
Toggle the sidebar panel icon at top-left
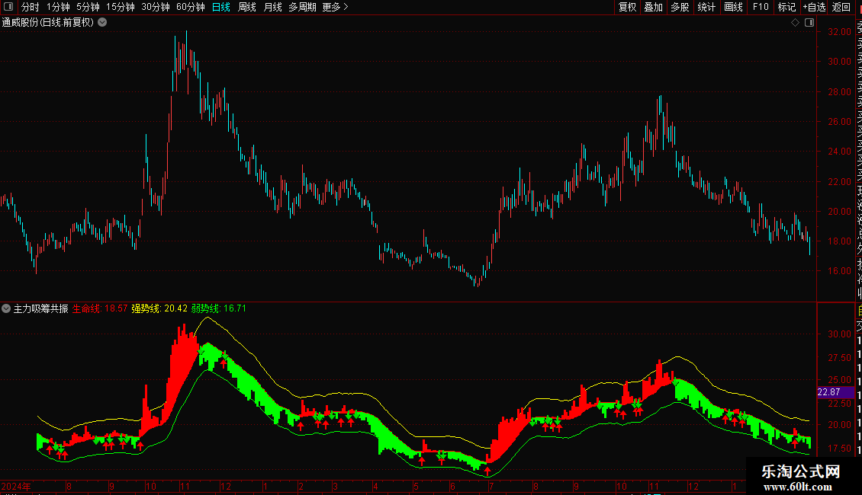click(x=8, y=7)
